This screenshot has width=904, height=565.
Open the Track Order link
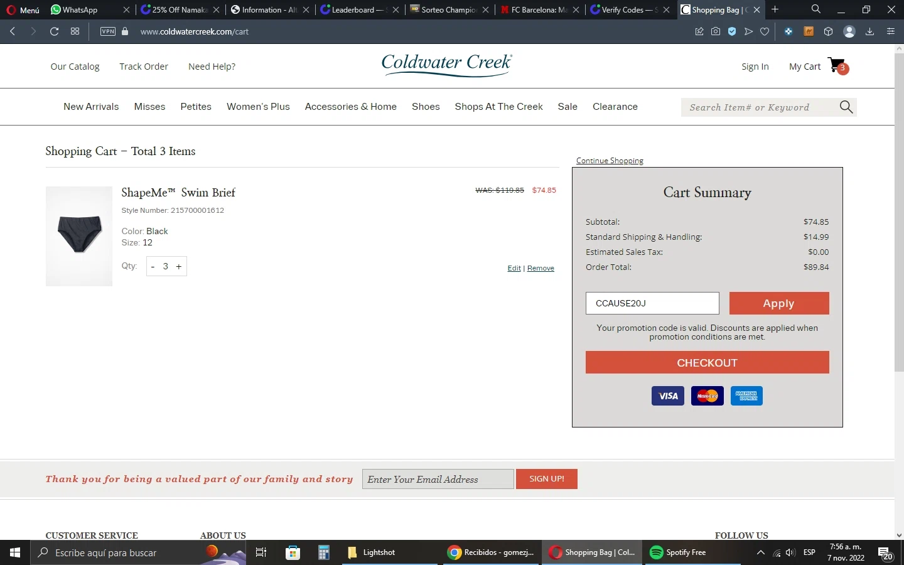(144, 67)
